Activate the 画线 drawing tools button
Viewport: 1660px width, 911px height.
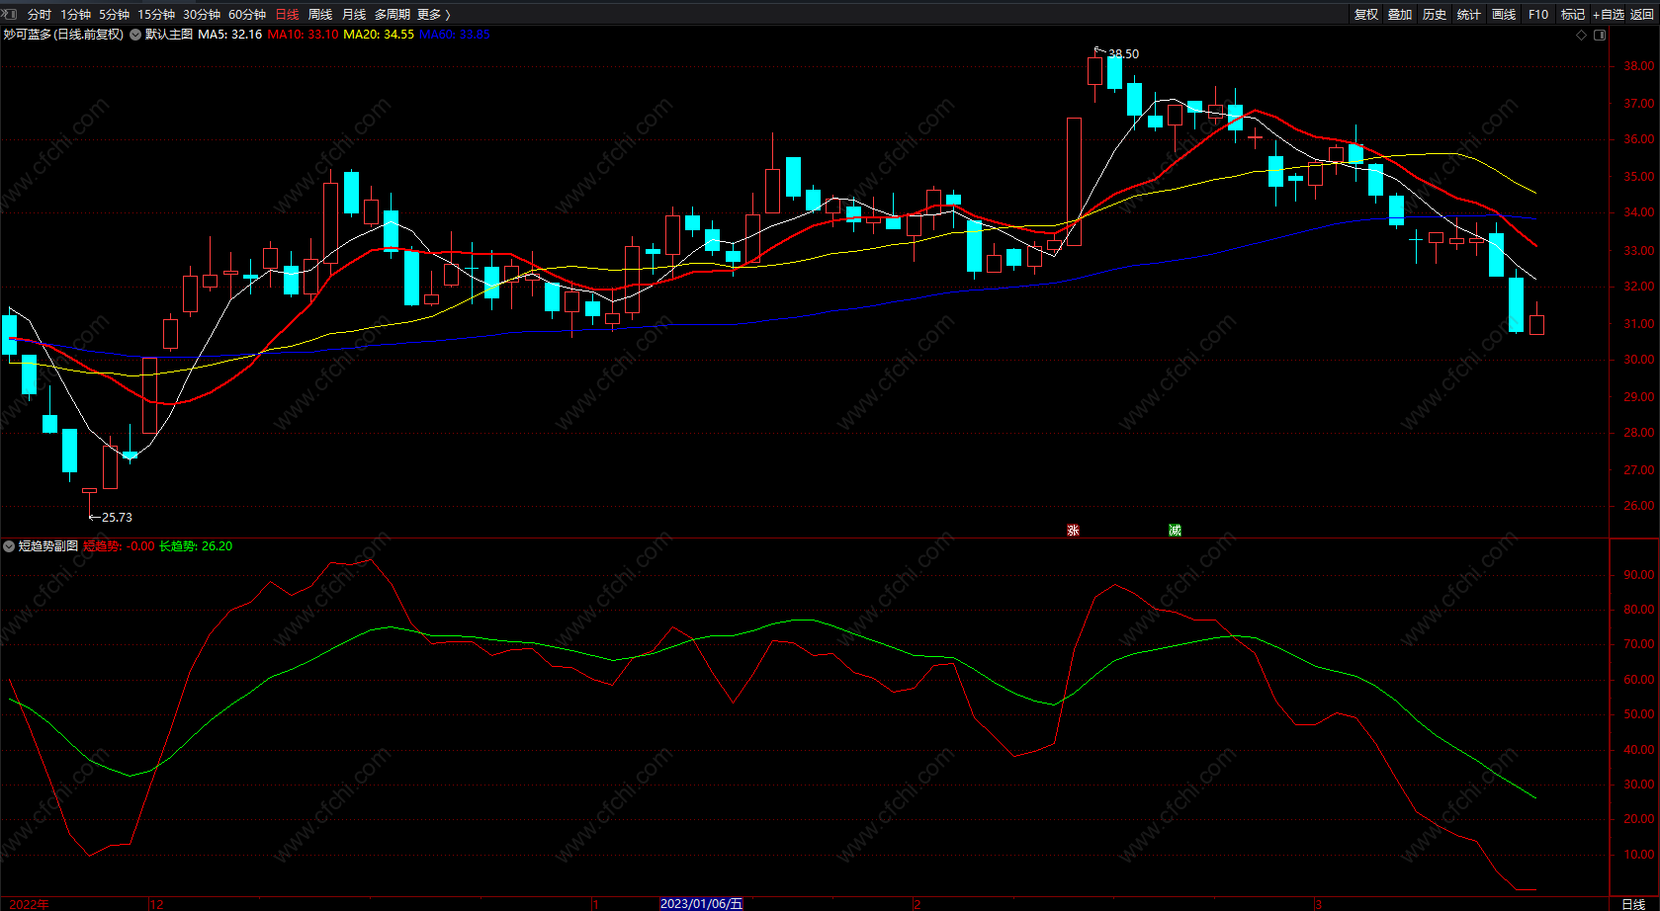click(x=1504, y=14)
